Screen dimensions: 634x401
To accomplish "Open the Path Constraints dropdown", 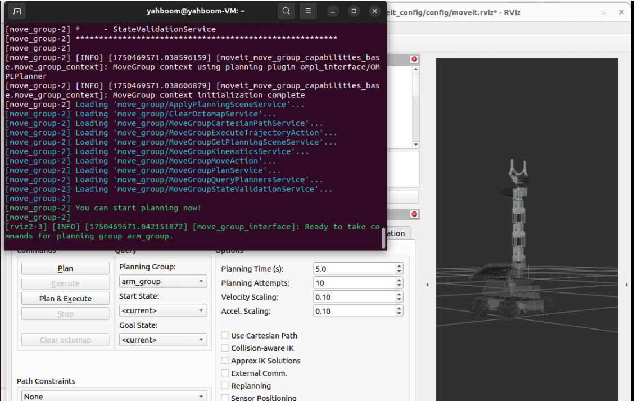I will point(114,396).
